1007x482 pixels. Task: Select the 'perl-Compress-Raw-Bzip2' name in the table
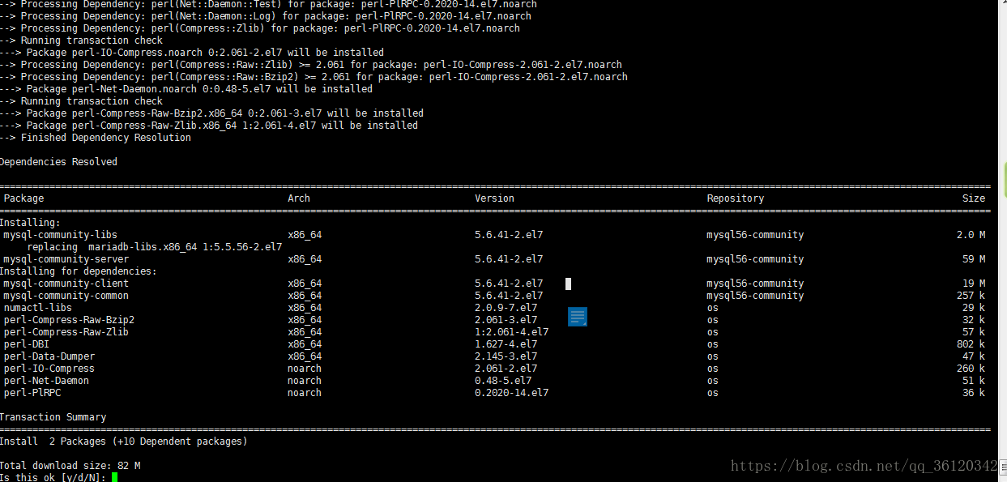(x=69, y=320)
